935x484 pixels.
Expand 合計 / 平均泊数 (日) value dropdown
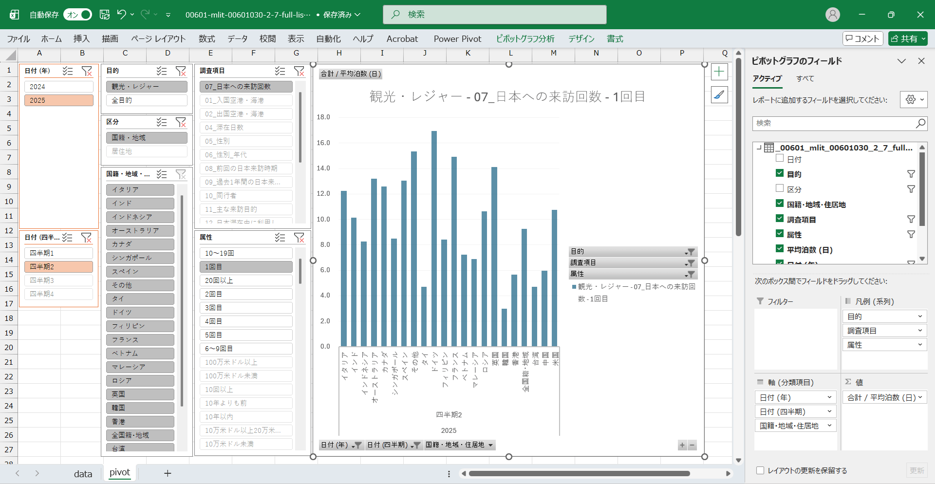click(x=920, y=397)
